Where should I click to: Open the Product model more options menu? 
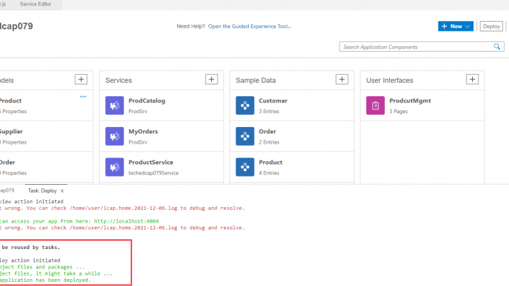click(83, 96)
